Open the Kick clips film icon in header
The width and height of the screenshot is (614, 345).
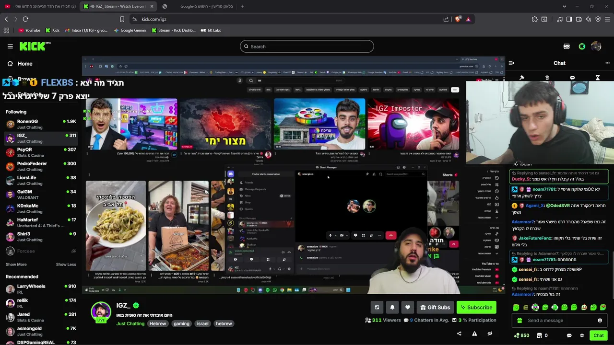point(567,46)
